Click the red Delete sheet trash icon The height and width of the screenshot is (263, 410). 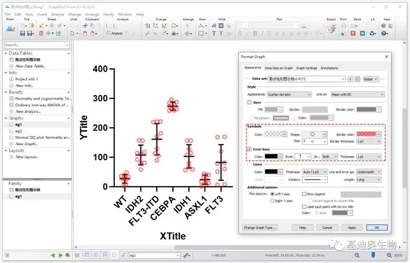click(41, 33)
